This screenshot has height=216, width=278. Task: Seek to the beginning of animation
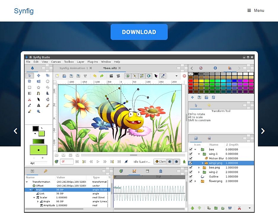(77, 162)
